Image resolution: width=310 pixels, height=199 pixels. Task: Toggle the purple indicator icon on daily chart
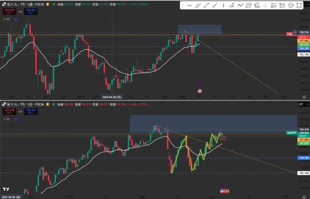pos(16,119)
